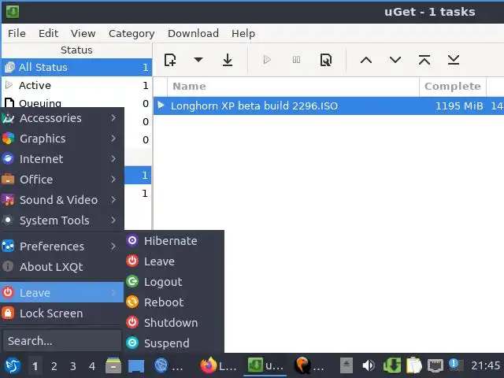504x378 pixels.
Task: Click the clipboard tray icon
Action: point(414,365)
